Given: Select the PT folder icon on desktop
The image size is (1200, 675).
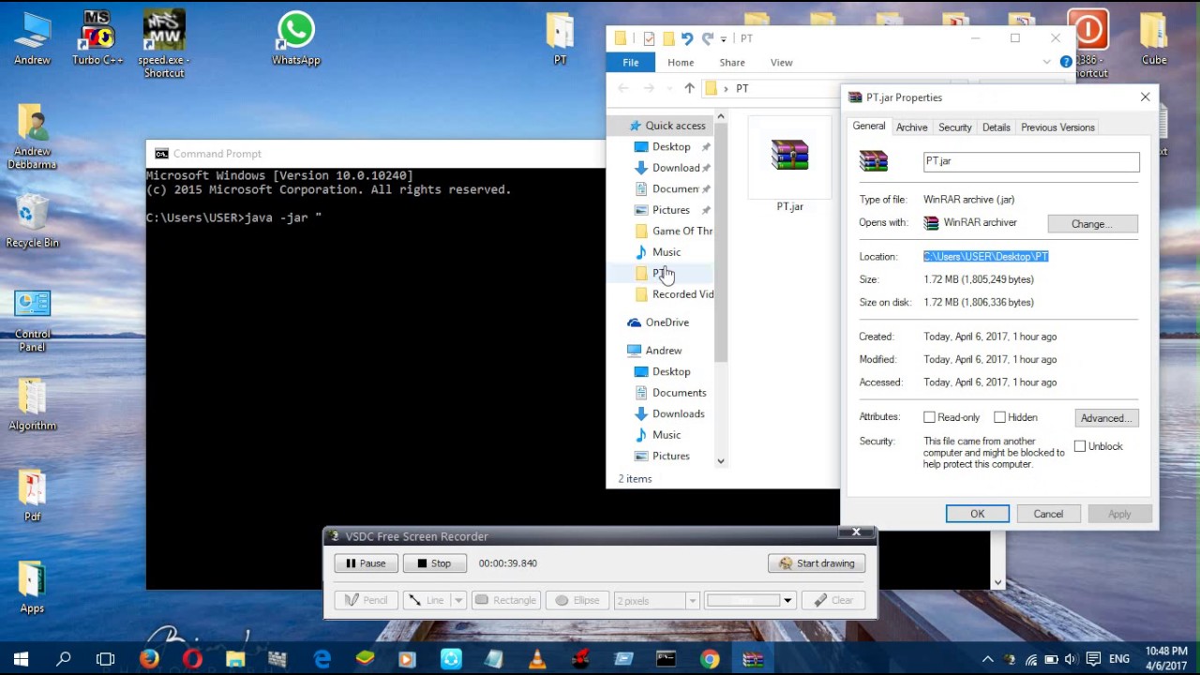Looking at the screenshot, I should (560, 38).
